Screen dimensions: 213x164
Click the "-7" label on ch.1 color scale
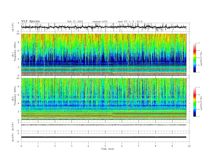coord(198,72)
